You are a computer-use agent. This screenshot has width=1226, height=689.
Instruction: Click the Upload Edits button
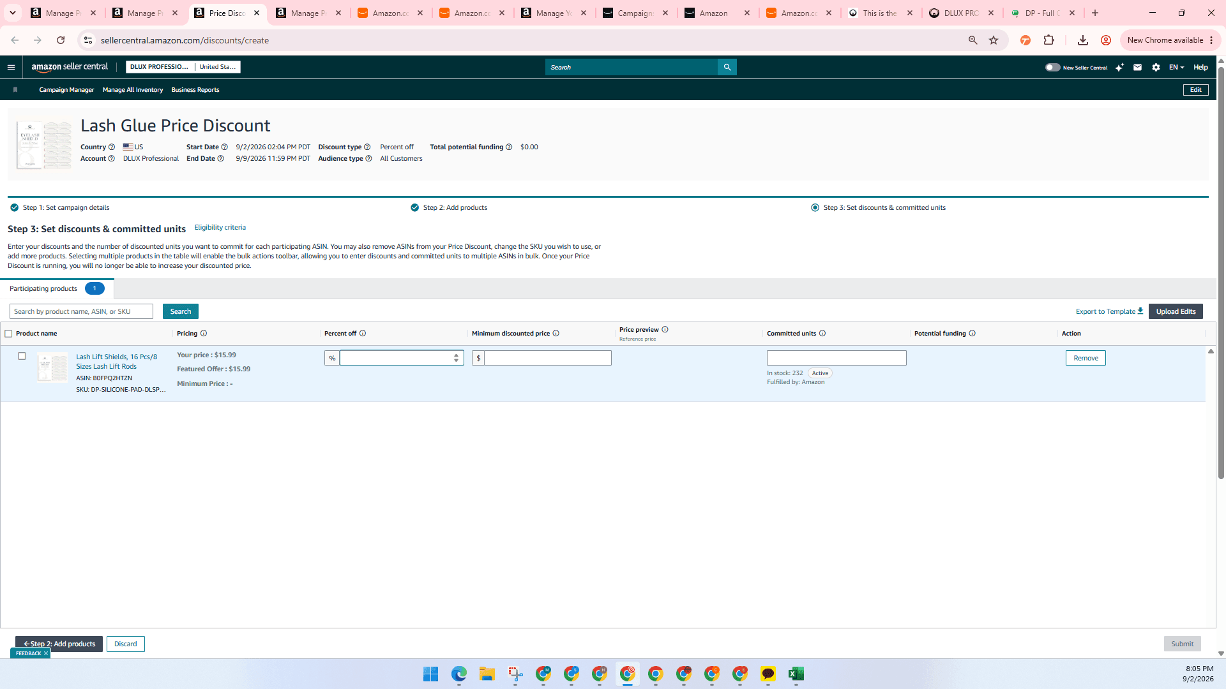tap(1176, 311)
